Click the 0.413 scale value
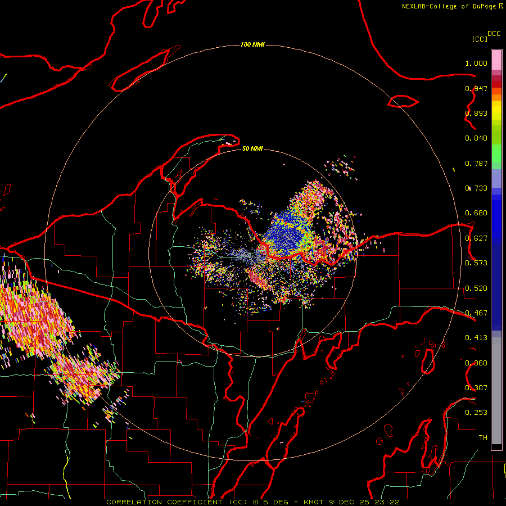This screenshot has height=506, width=506. point(476,338)
